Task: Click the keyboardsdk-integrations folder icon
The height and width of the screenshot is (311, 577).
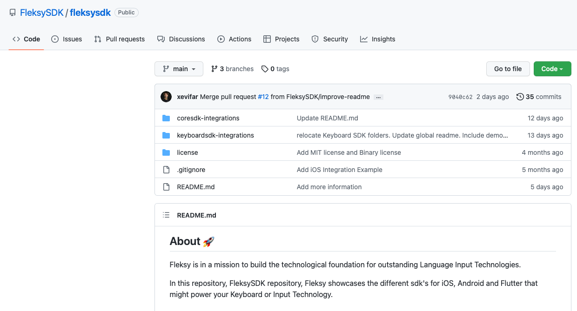Action: (166, 135)
